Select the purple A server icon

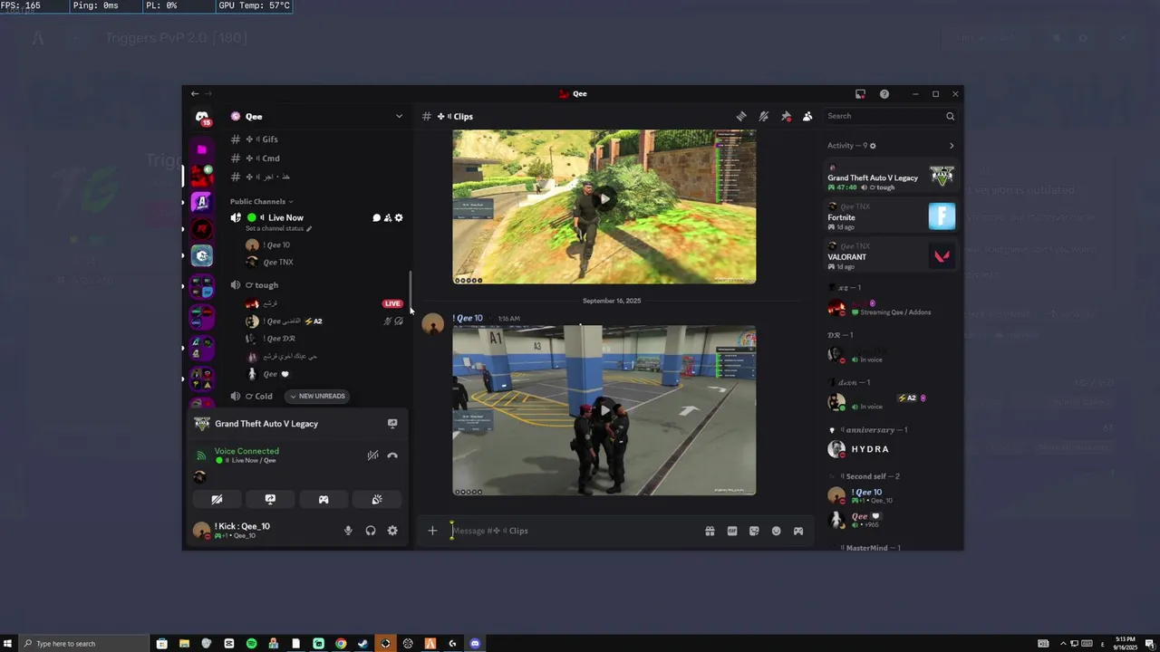[202, 202]
